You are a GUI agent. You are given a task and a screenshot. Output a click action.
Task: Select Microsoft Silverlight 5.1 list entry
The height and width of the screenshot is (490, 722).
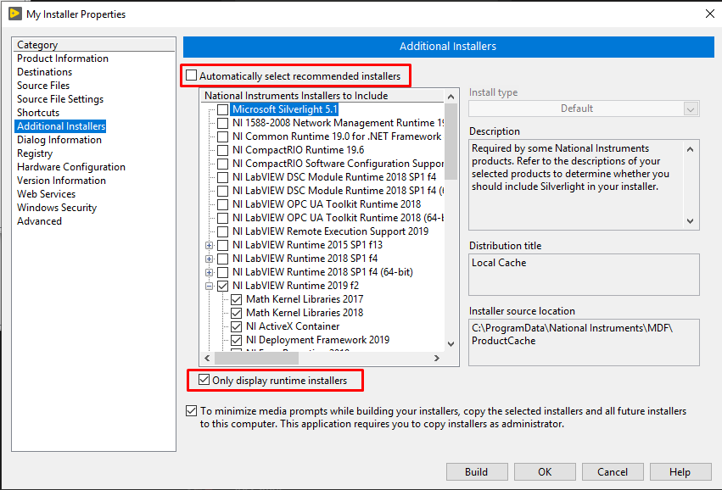285,109
